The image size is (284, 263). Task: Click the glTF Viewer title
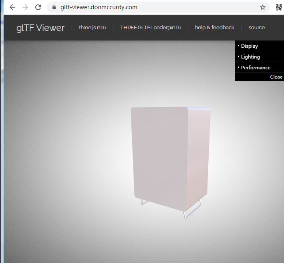point(40,28)
